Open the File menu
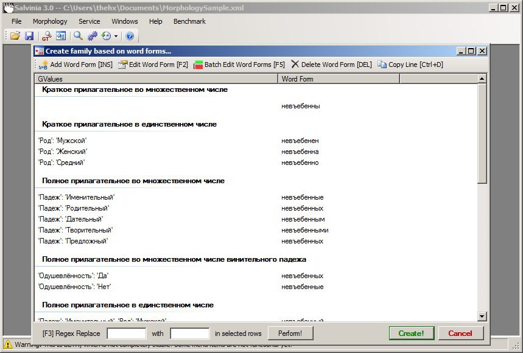The height and width of the screenshot is (353, 523). [x=16, y=21]
